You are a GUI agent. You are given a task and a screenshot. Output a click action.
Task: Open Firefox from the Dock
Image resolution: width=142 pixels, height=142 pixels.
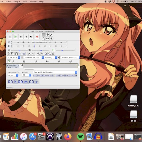(x=68, y=136)
